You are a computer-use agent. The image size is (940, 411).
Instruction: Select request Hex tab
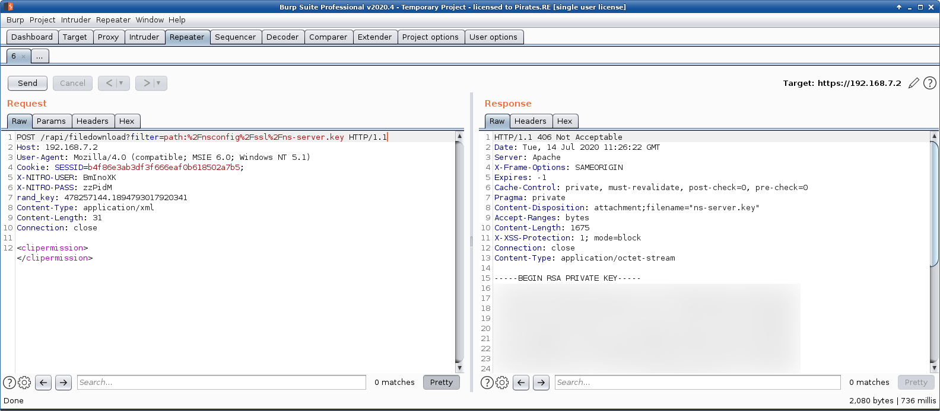127,121
